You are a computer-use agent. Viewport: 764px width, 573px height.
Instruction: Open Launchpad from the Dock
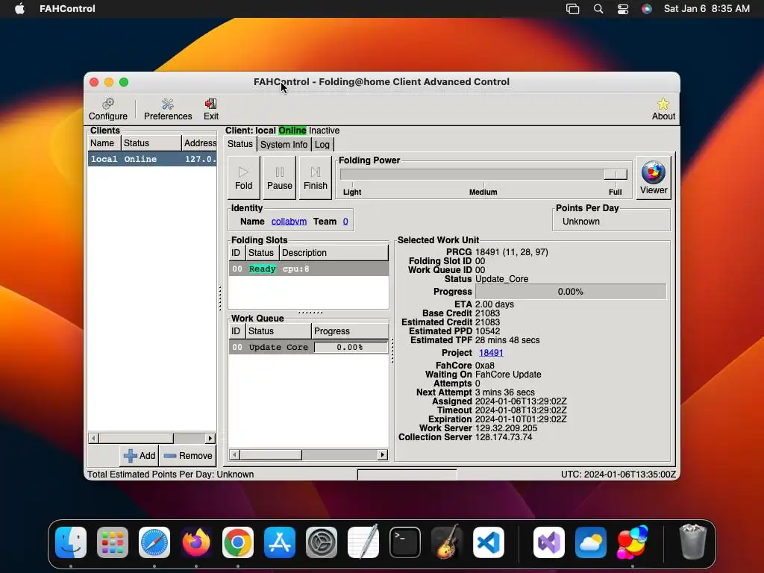(113, 542)
